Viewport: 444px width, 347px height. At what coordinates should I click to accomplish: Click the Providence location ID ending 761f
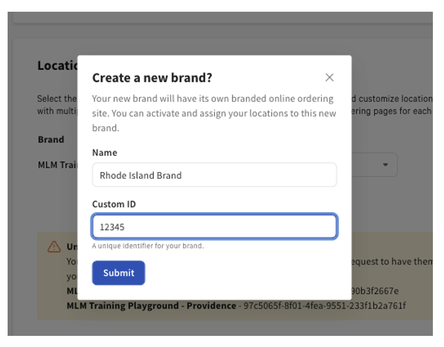point(325,306)
